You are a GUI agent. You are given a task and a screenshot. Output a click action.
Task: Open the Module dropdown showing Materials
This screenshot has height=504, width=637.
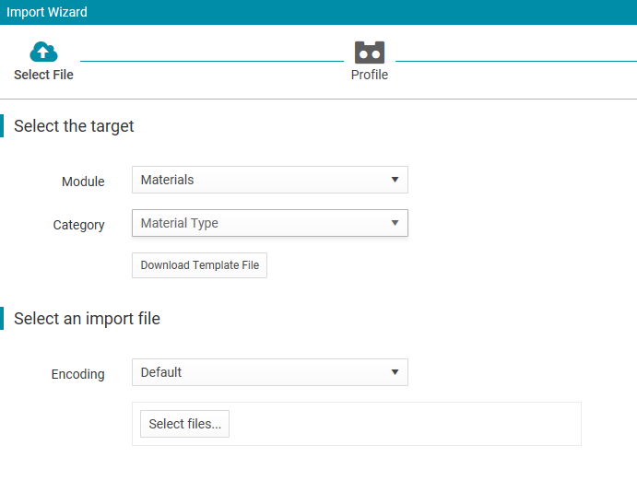(x=270, y=180)
